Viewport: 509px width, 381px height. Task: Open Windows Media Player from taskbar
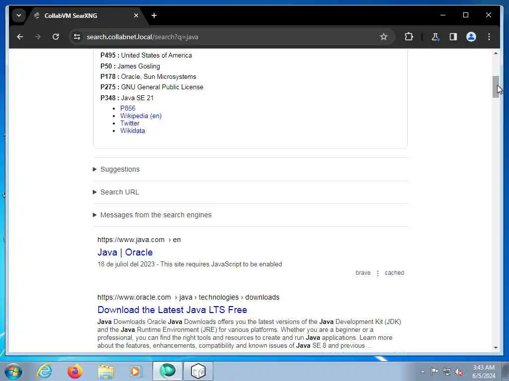click(x=136, y=371)
